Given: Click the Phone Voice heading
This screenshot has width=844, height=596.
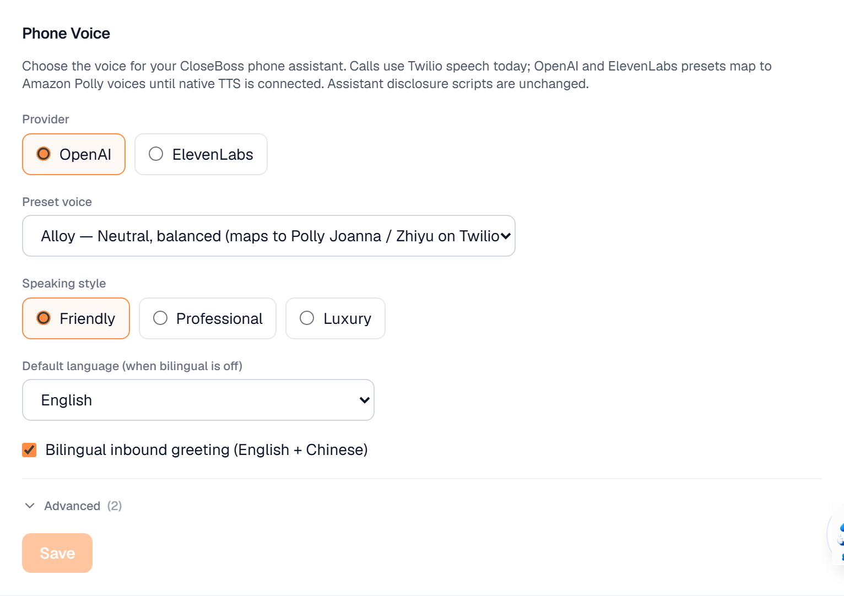Looking at the screenshot, I should (66, 34).
